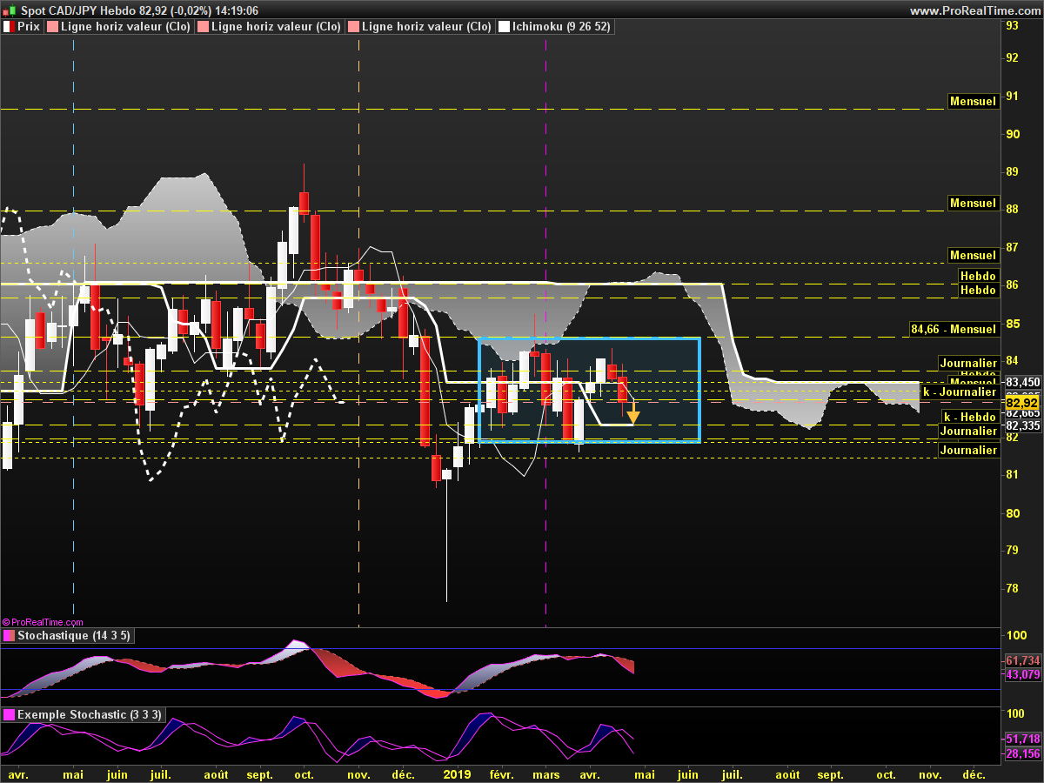The width and height of the screenshot is (1044, 783).
Task: Click the magenta swatch beside Exemple Stochastic
Action: [10, 714]
